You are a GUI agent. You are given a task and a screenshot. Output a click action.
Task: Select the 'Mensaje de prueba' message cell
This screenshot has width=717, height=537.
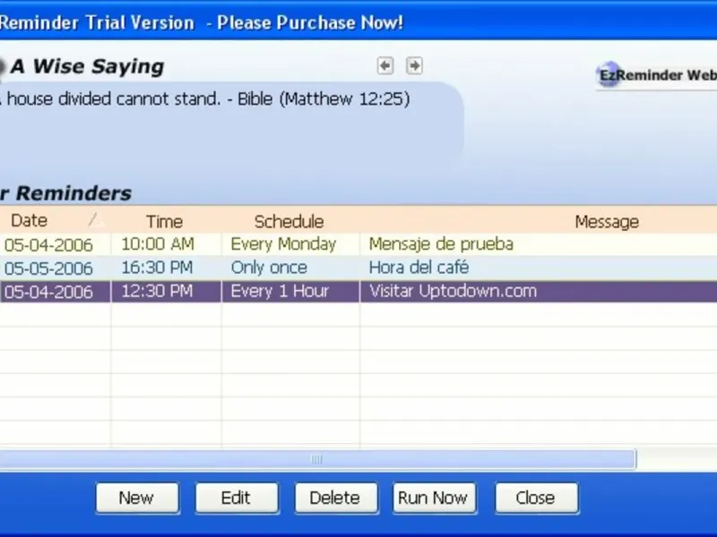coord(539,244)
